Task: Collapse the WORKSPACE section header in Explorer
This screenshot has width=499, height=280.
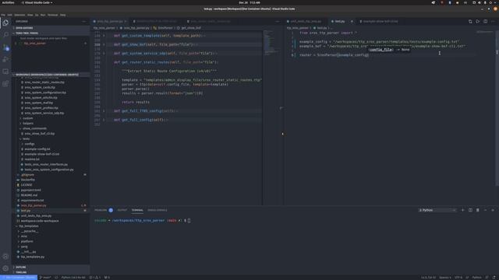Action: click(x=51, y=75)
